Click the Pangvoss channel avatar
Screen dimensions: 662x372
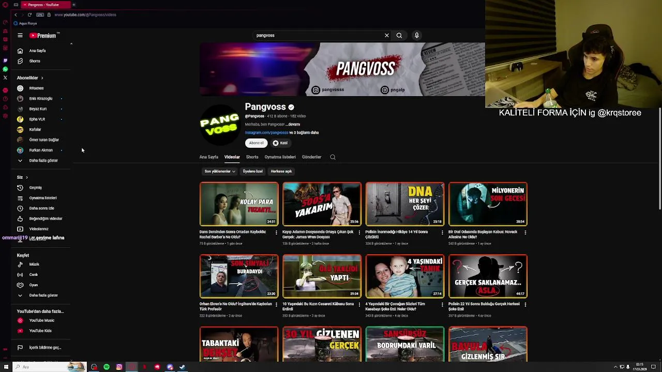219,126
